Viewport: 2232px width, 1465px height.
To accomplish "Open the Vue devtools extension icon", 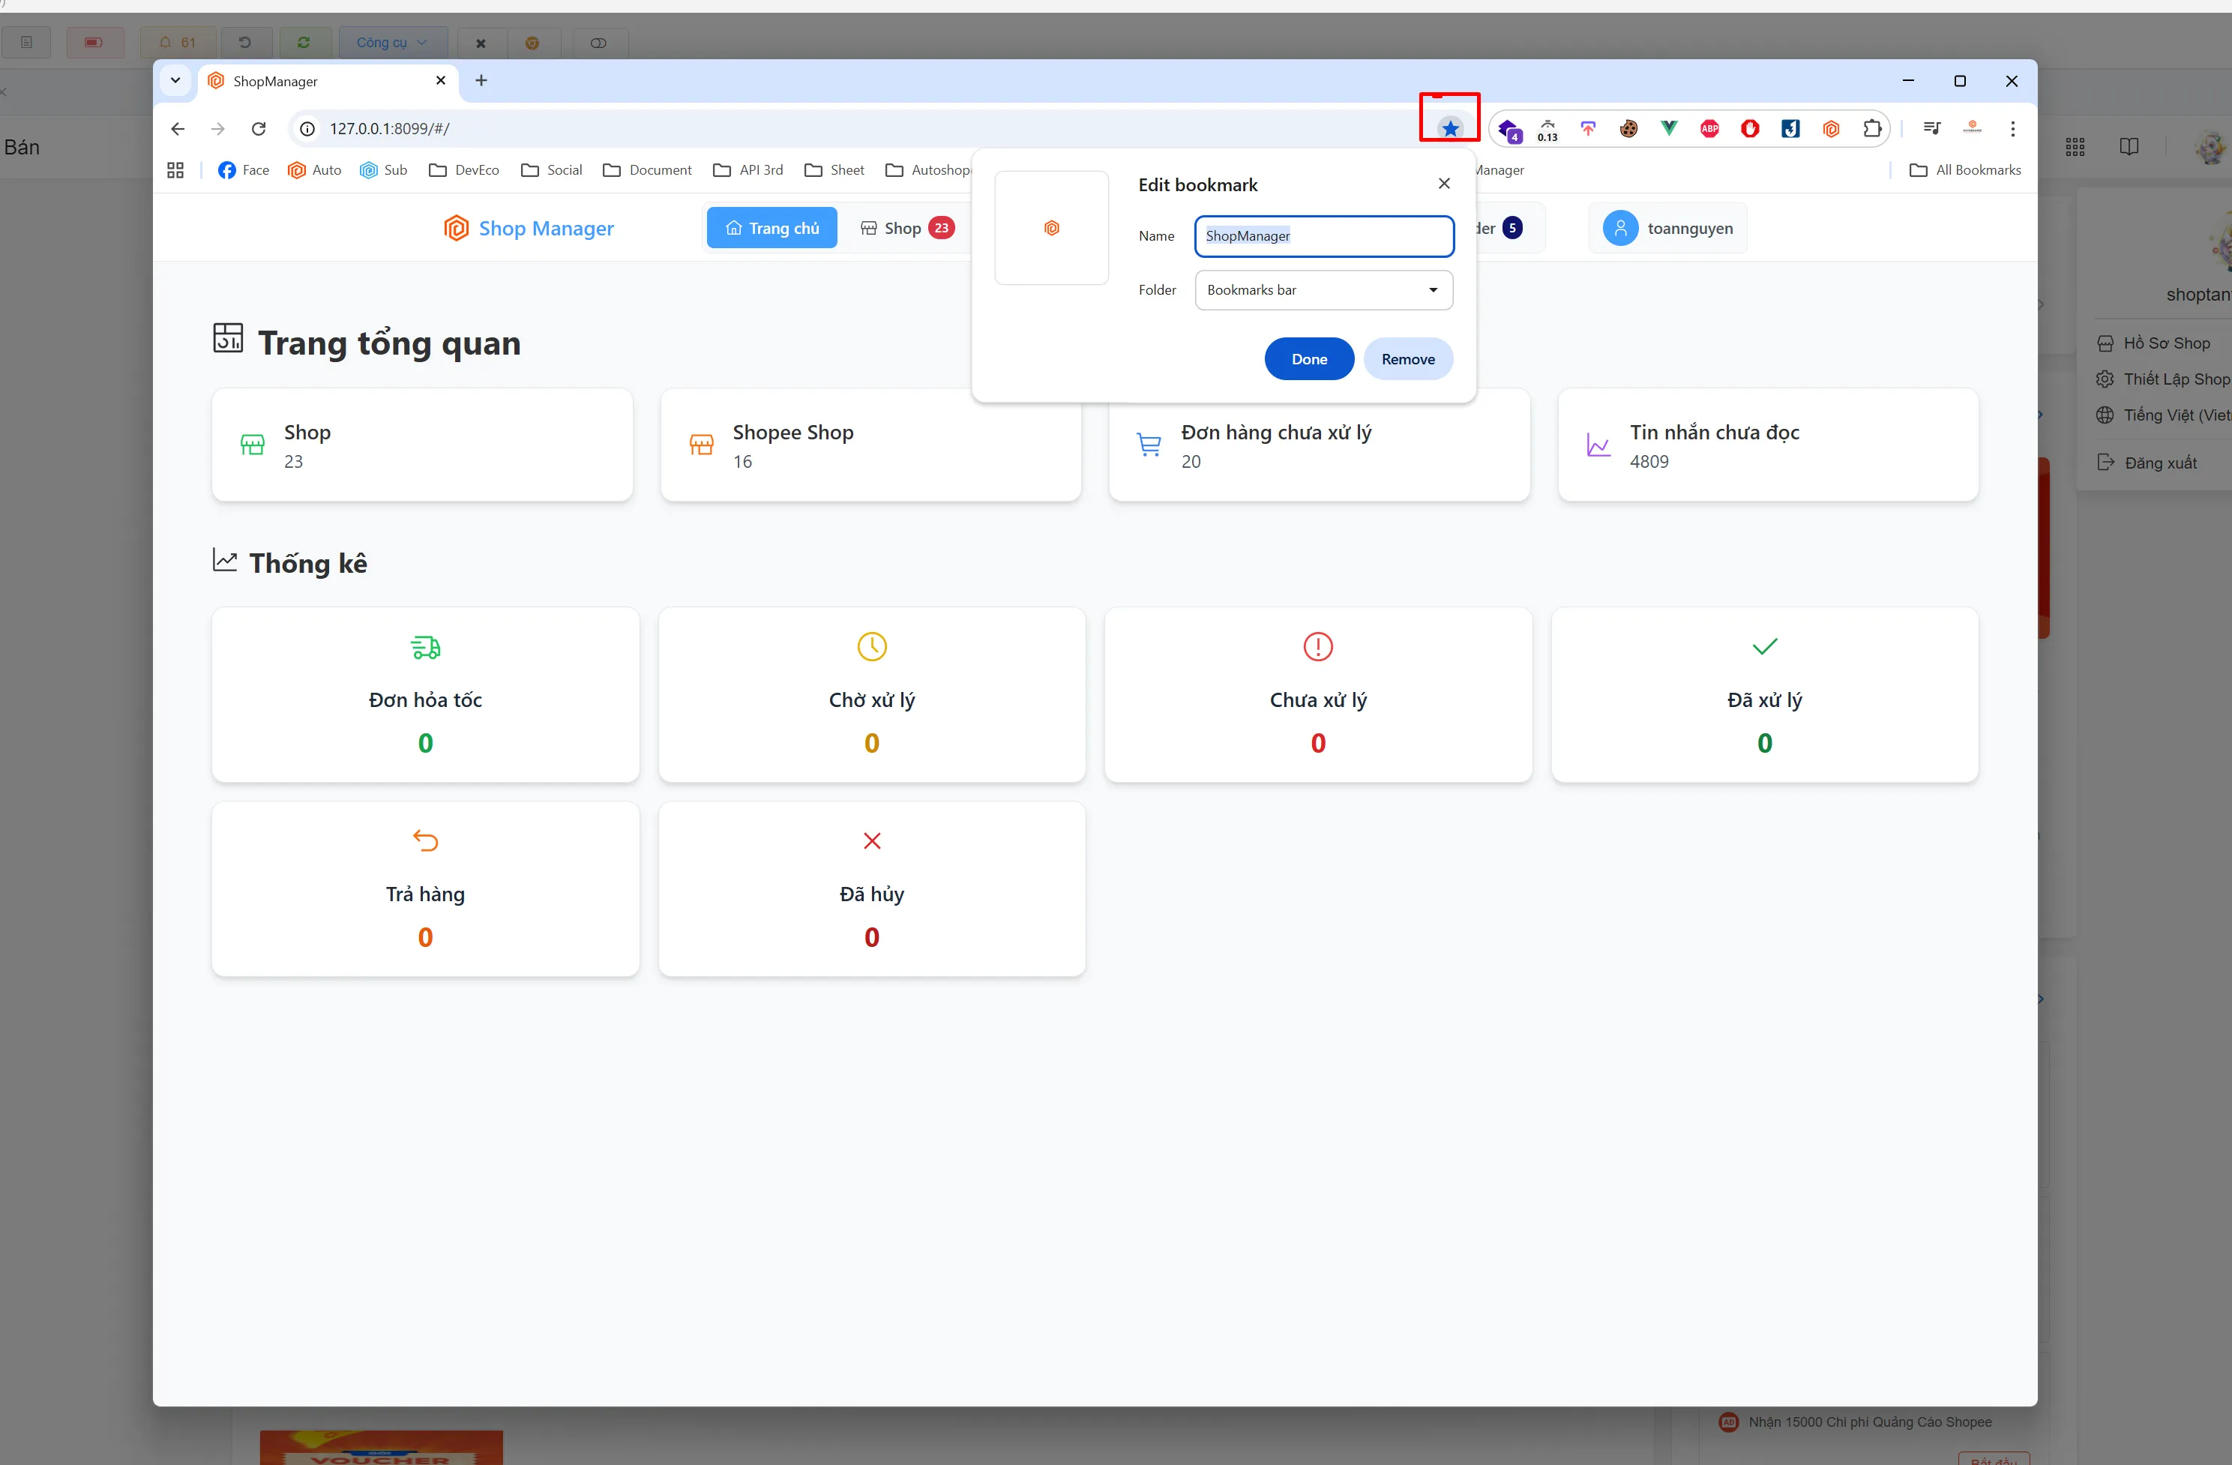I will 1669,128.
